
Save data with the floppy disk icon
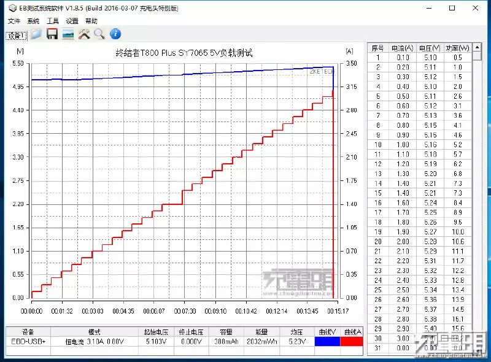click(52, 34)
